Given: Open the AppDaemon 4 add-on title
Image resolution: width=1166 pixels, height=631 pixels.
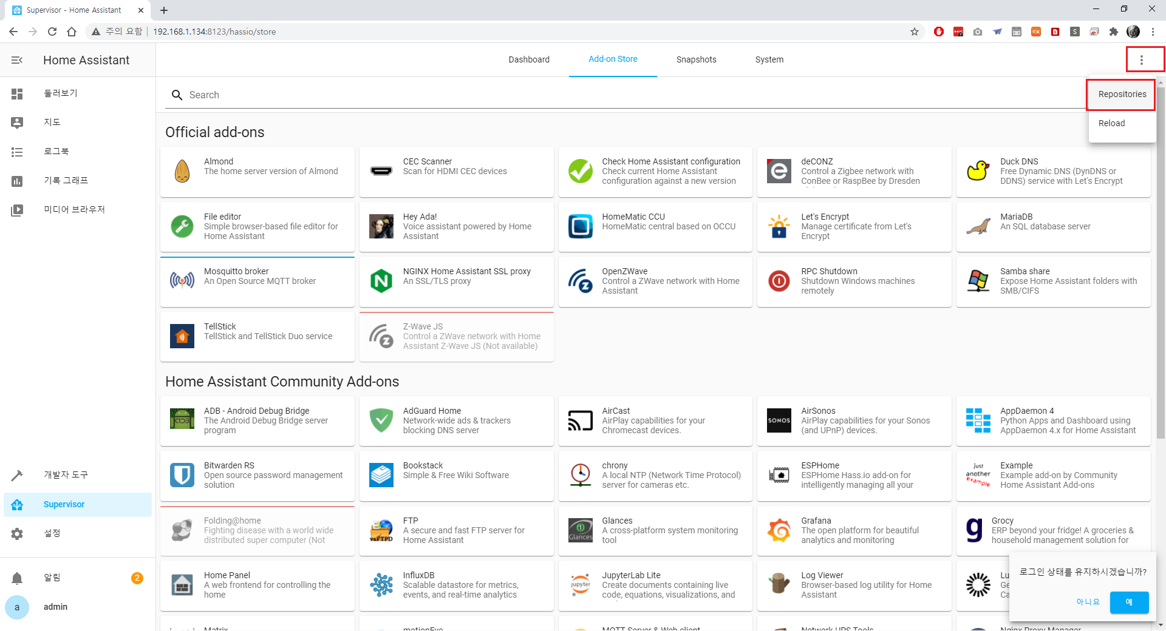Looking at the screenshot, I should click(1027, 411).
